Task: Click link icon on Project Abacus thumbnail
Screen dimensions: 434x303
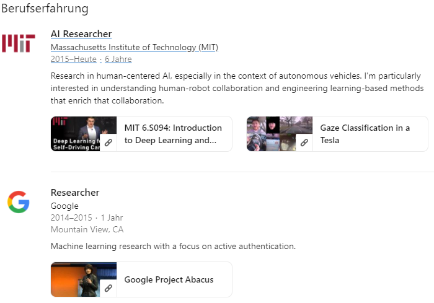Action: [x=108, y=288]
